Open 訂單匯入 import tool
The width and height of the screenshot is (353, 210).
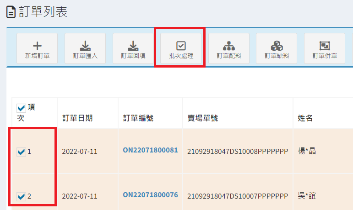(85, 46)
